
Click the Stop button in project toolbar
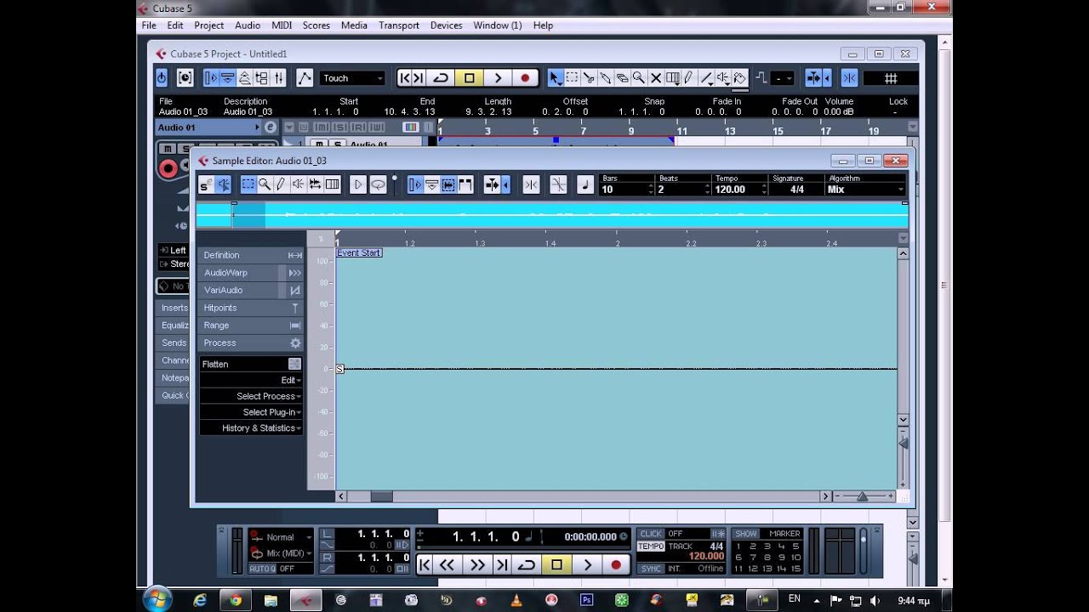(x=469, y=78)
